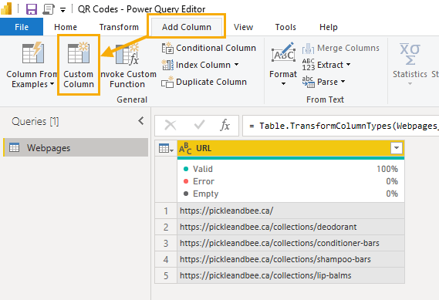Expand the Extract dropdown menu
439x300 pixels.
(348, 65)
